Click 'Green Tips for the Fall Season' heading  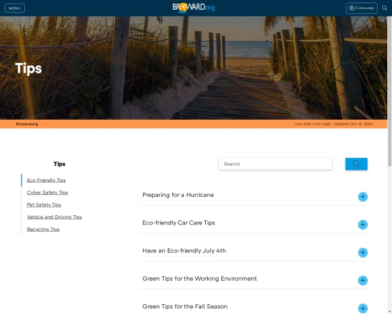pyautogui.click(x=185, y=307)
